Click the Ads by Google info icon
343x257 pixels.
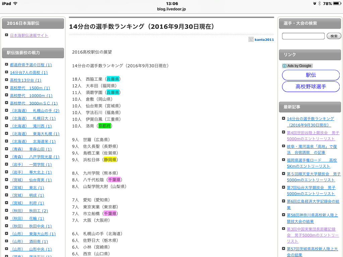coord(284,66)
